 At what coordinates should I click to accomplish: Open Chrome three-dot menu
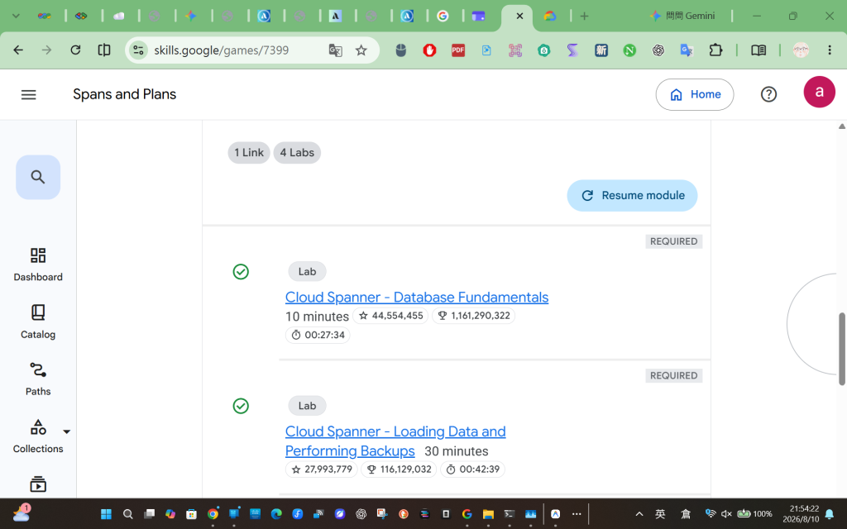[830, 50]
